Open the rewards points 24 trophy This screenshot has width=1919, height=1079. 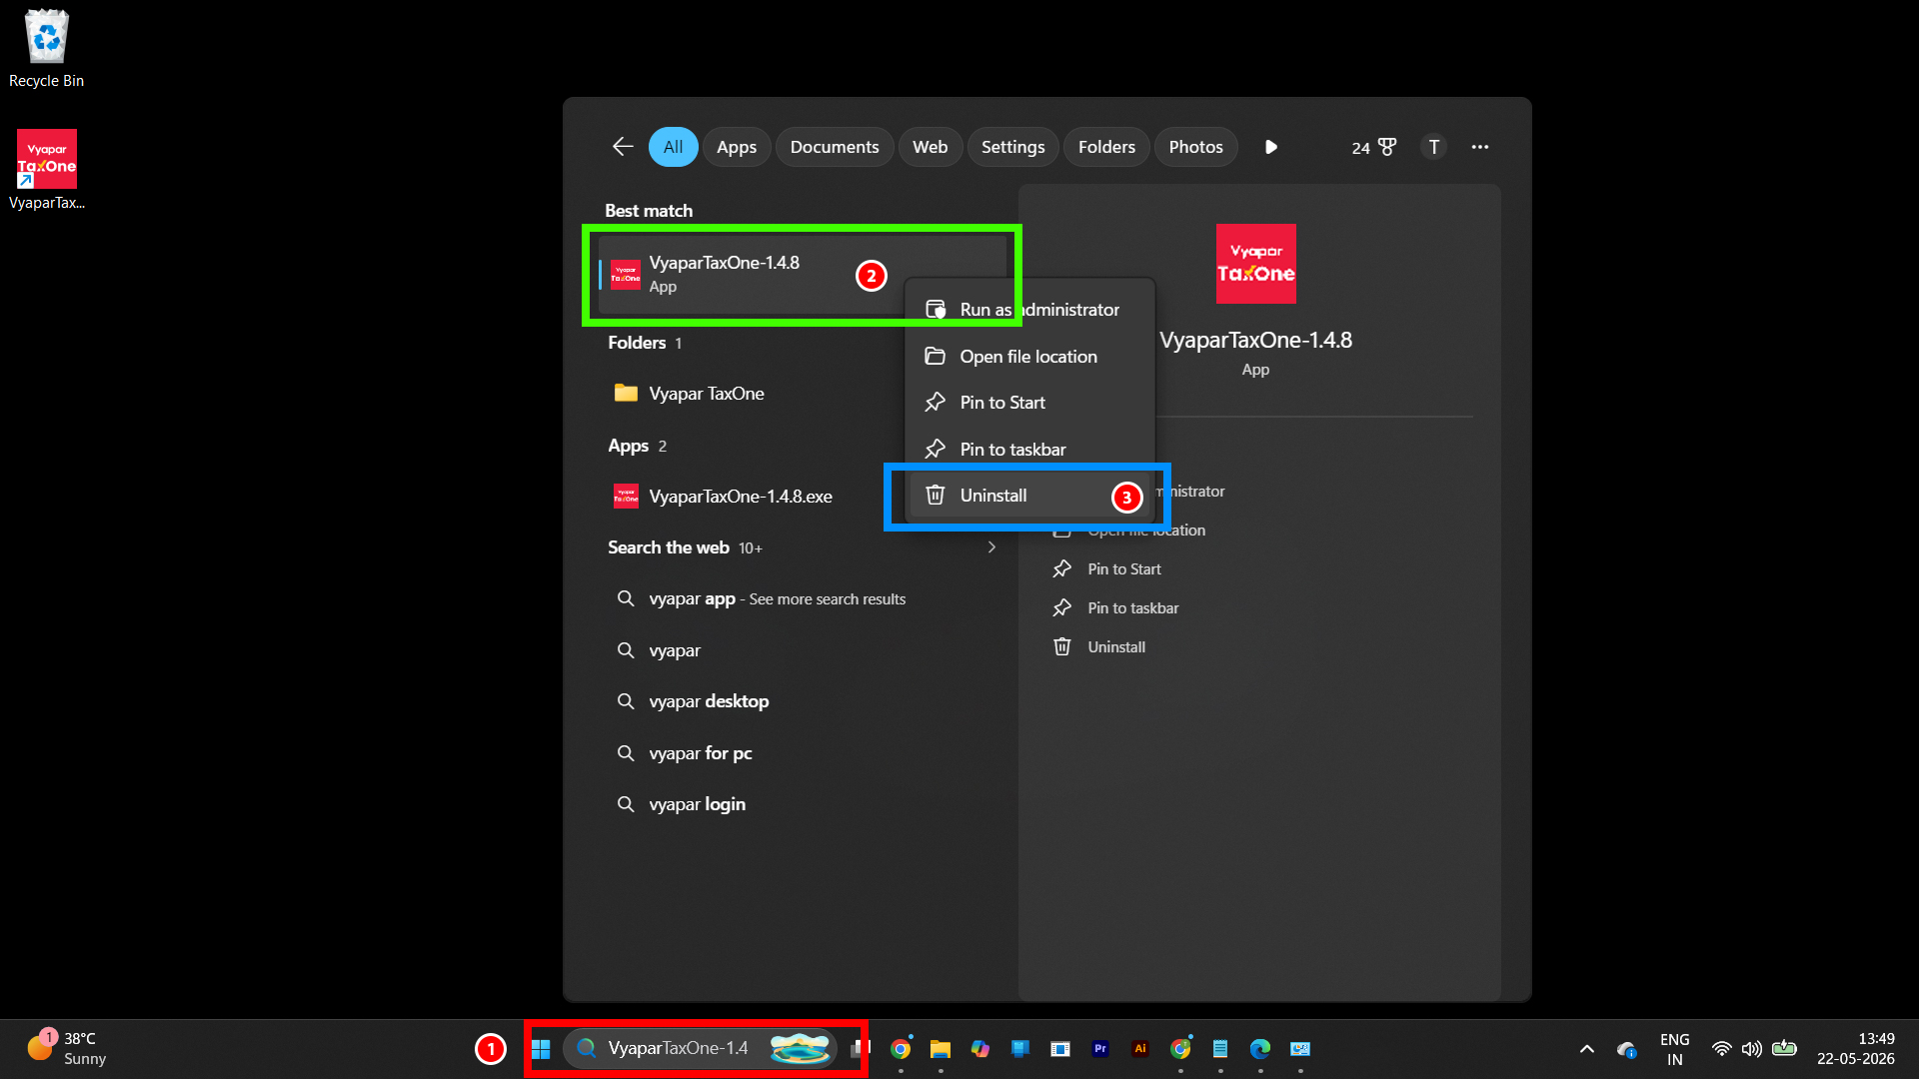[1374, 147]
